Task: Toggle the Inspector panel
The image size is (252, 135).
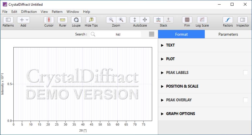Action: click(x=243, y=20)
